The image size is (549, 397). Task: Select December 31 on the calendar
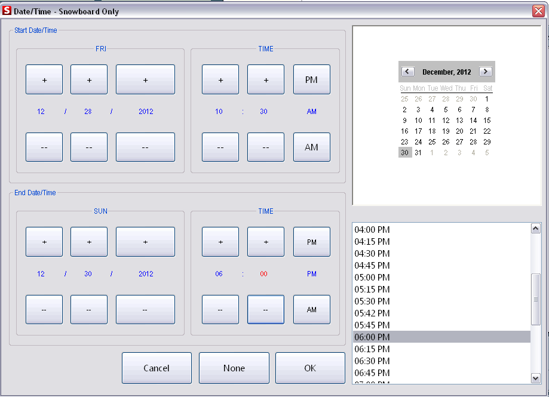[418, 152]
